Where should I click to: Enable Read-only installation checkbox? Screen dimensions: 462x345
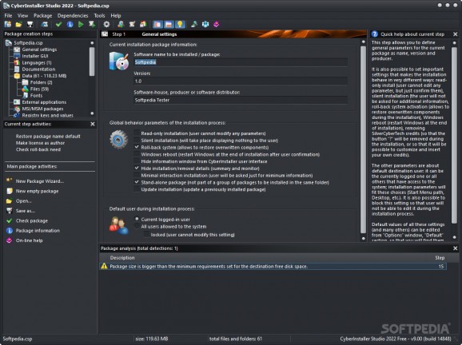pos(137,133)
